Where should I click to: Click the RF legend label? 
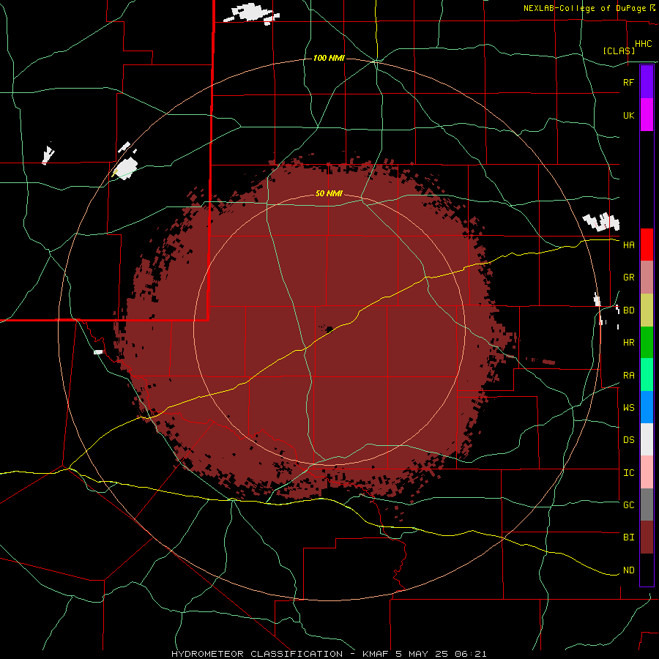tap(629, 82)
